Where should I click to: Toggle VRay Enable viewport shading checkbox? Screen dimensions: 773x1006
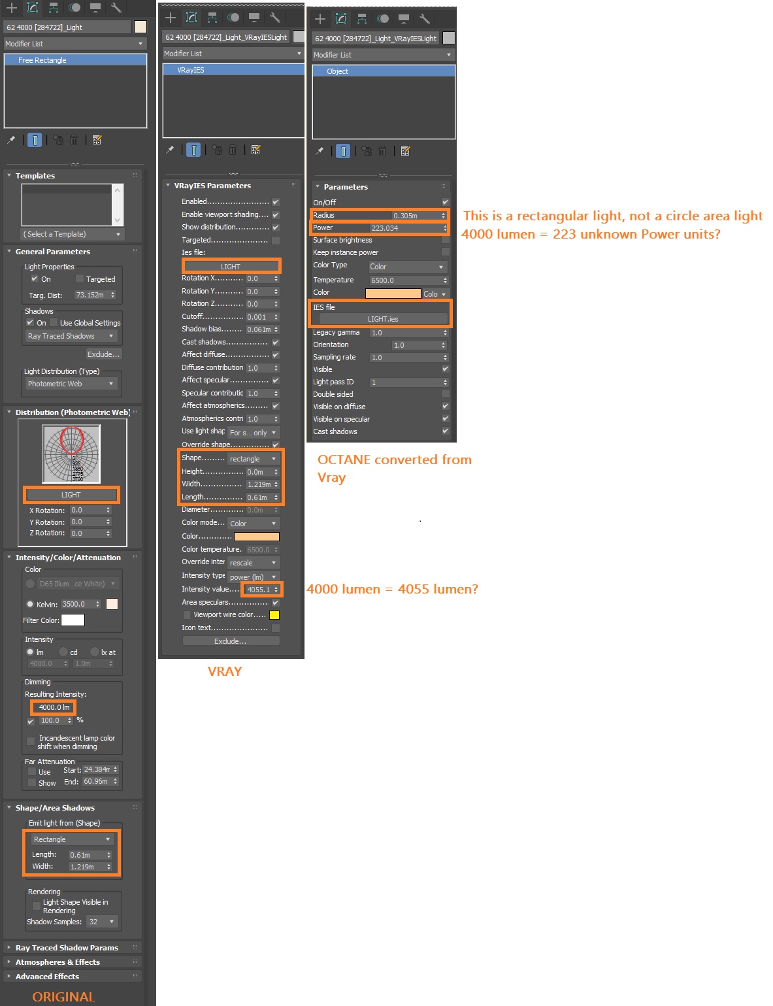[276, 214]
